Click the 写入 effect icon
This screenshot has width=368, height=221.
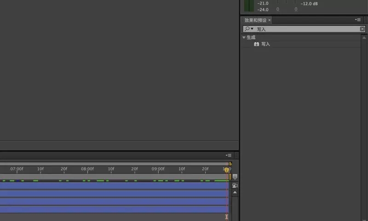(x=257, y=44)
